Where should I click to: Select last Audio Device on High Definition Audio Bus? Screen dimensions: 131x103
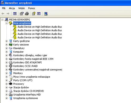pos(40,38)
